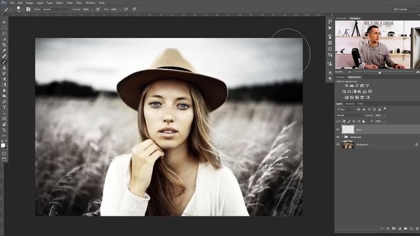The width and height of the screenshot is (420, 236).
Task: Open brush Mode dropdown
Action: (x=56, y=9)
